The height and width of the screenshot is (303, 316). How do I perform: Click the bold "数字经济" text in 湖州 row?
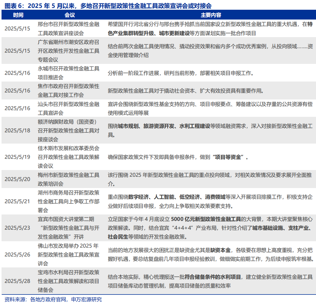(x=138, y=197)
